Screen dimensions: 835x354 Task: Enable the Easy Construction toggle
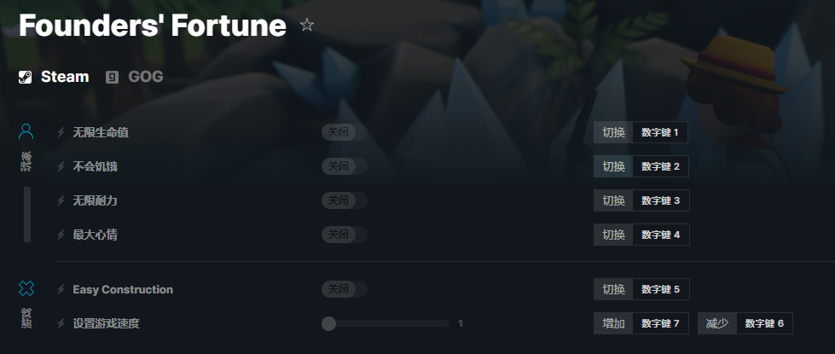coord(345,289)
